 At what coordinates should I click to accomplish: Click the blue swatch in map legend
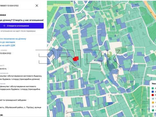(153, 92)
